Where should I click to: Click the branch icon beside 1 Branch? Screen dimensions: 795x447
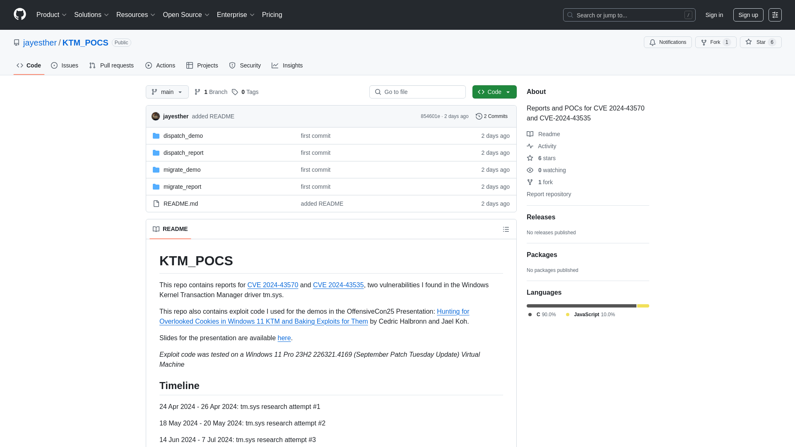click(198, 92)
